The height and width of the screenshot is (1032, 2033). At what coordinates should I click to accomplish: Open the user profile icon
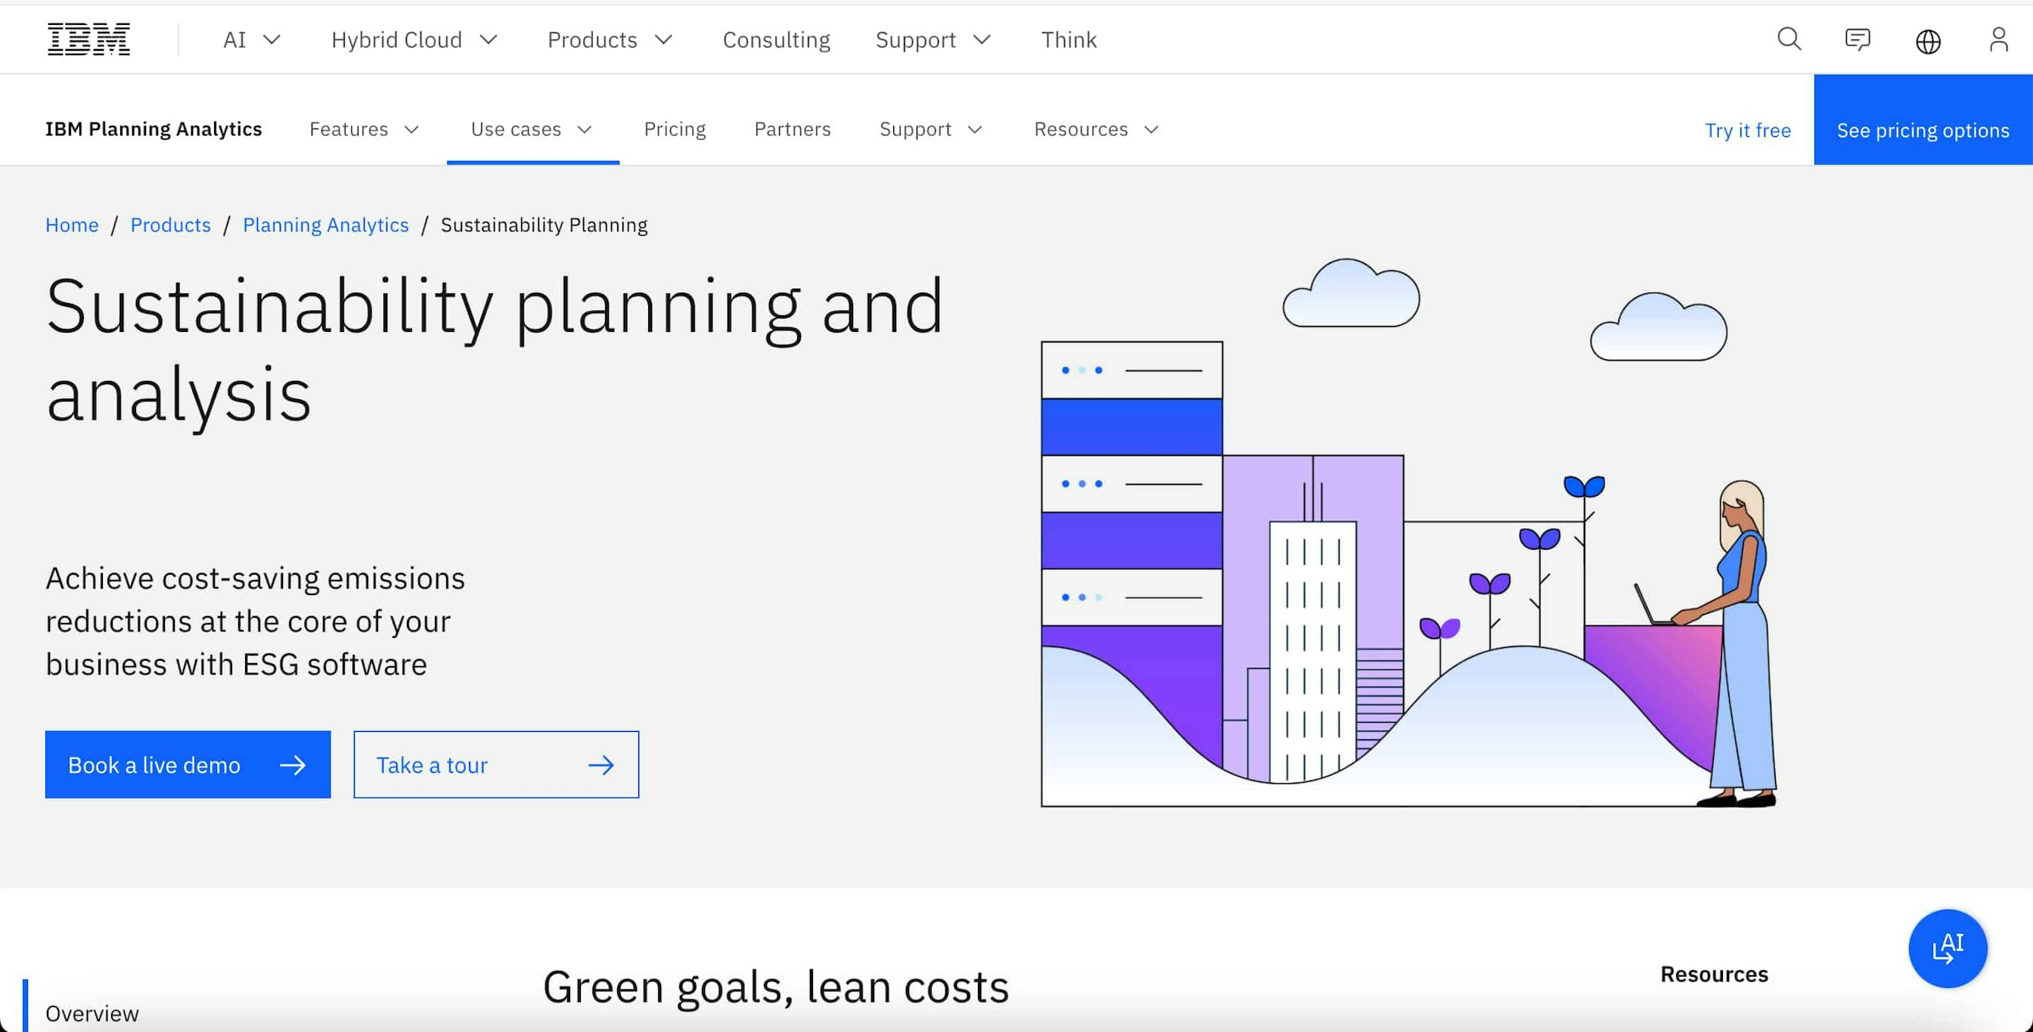[1998, 39]
